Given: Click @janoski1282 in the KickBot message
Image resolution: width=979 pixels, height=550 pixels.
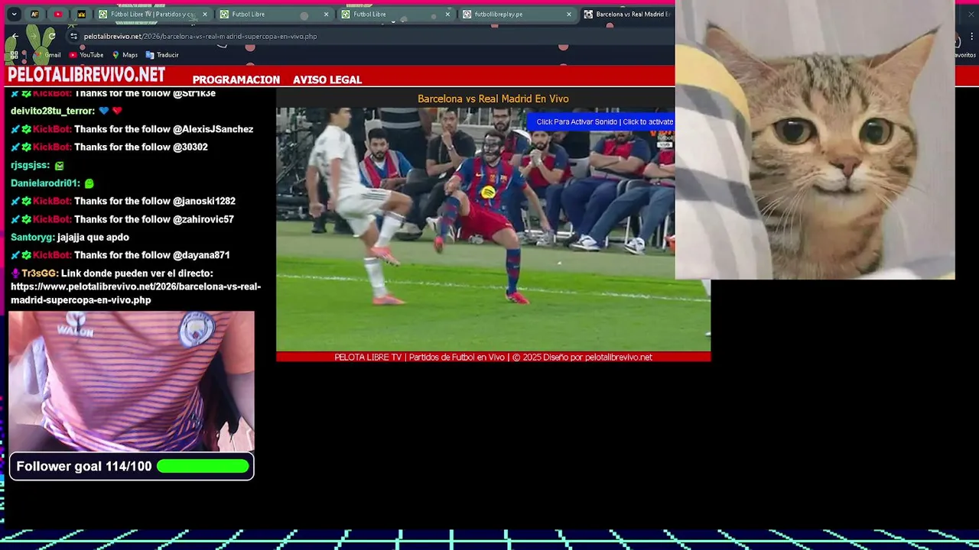Looking at the screenshot, I should click(204, 201).
